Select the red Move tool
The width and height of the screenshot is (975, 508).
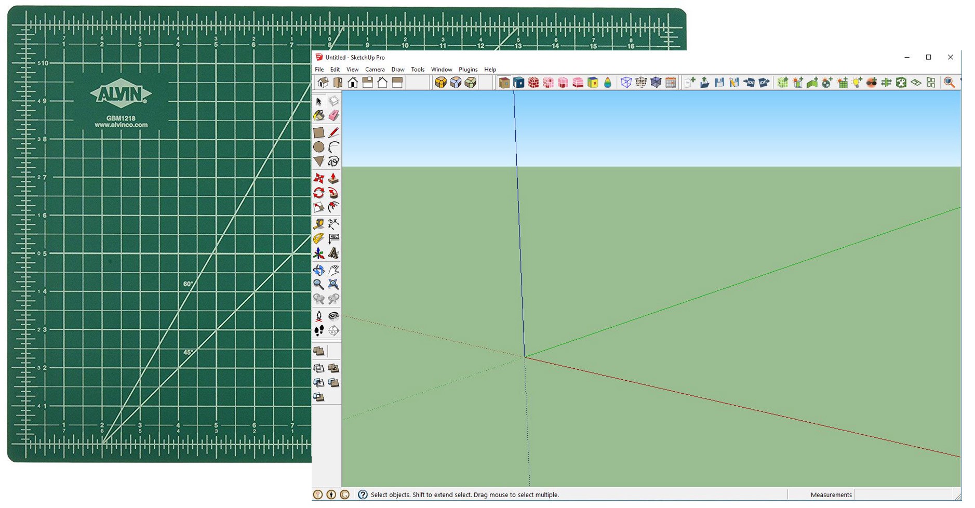(319, 179)
